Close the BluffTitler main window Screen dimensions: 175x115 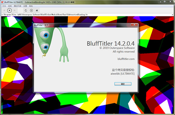(170, 2)
